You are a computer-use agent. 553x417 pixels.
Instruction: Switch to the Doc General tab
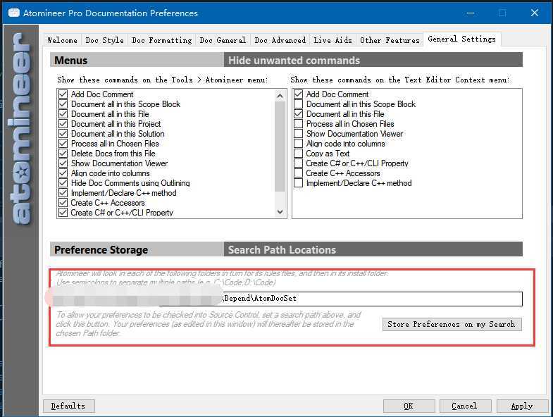coord(223,40)
